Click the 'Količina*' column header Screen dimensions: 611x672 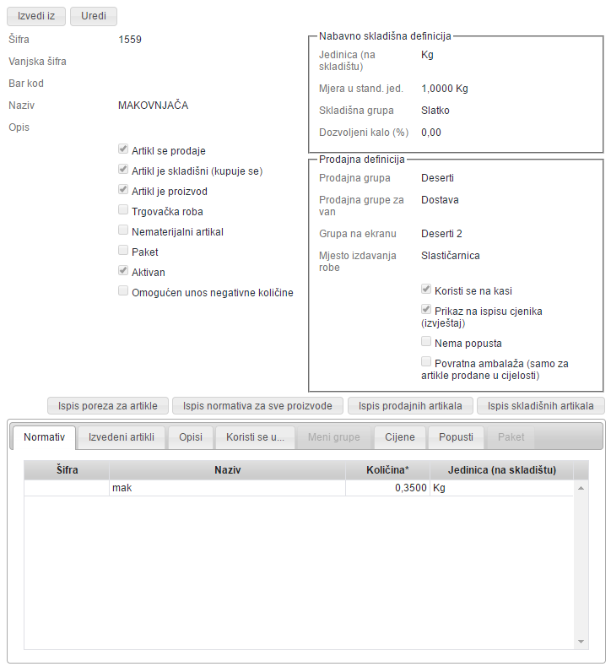coord(387,470)
